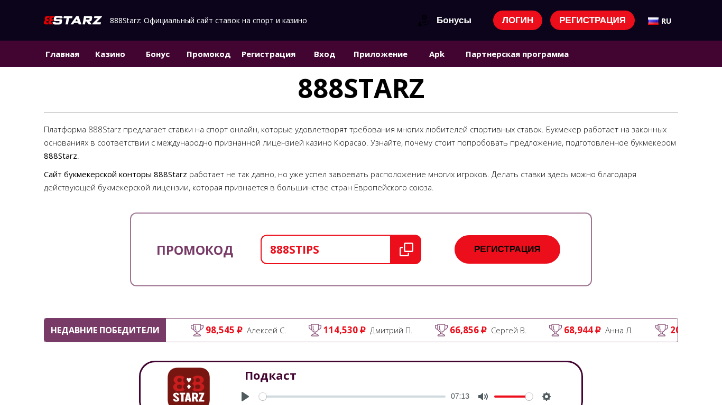The width and height of the screenshot is (722, 405).
Task: Click the 888STIPS promo code field
Action: click(326, 249)
